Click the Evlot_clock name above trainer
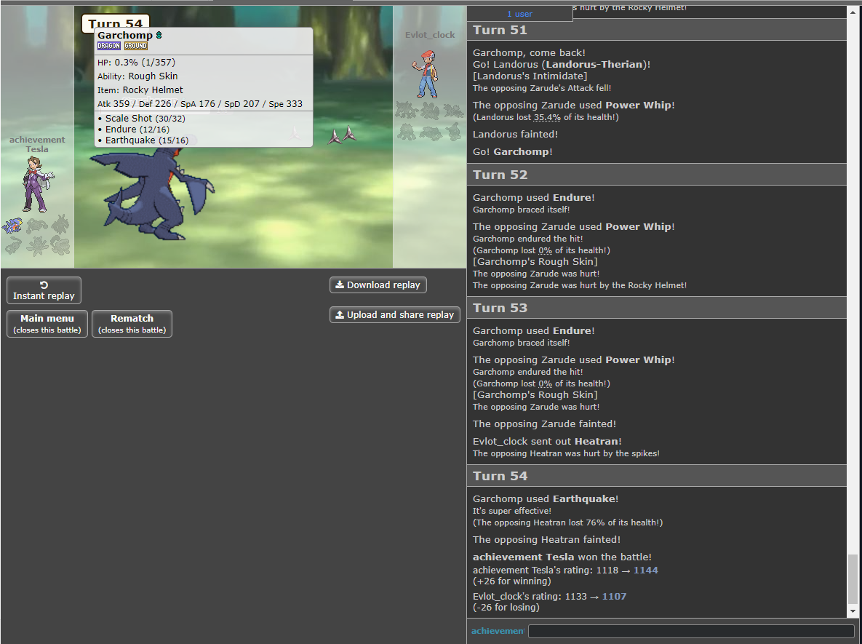Image resolution: width=862 pixels, height=644 pixels. (x=430, y=35)
